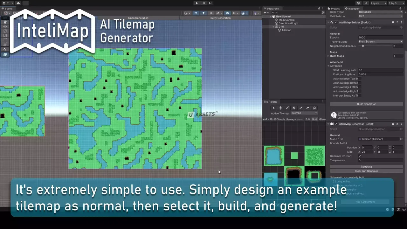The height and width of the screenshot is (229, 407).
Task: Open Cell Layout Rectangle dropdown
Action: 381,12
